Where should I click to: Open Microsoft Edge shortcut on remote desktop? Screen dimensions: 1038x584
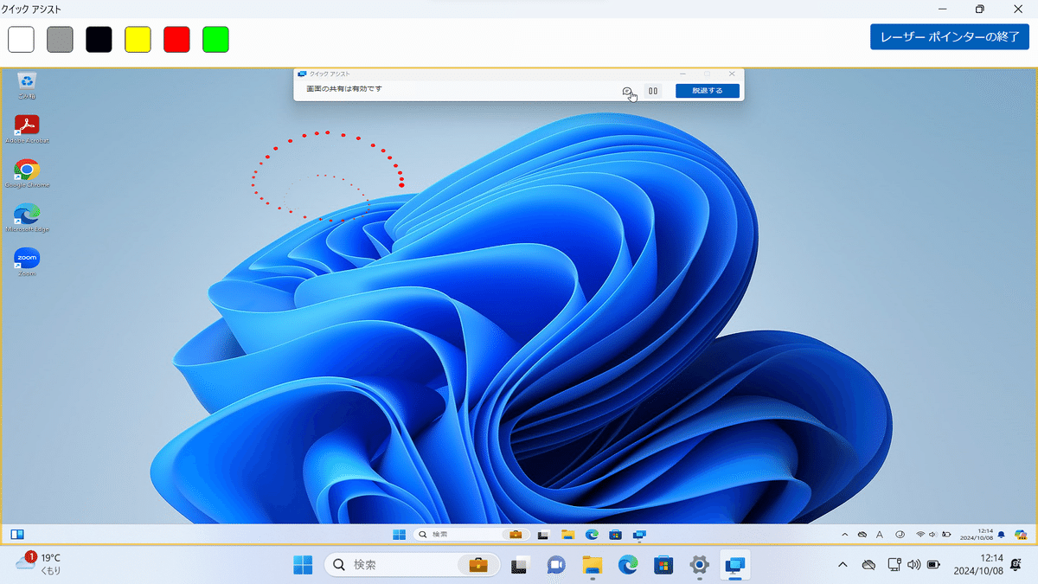(28, 218)
